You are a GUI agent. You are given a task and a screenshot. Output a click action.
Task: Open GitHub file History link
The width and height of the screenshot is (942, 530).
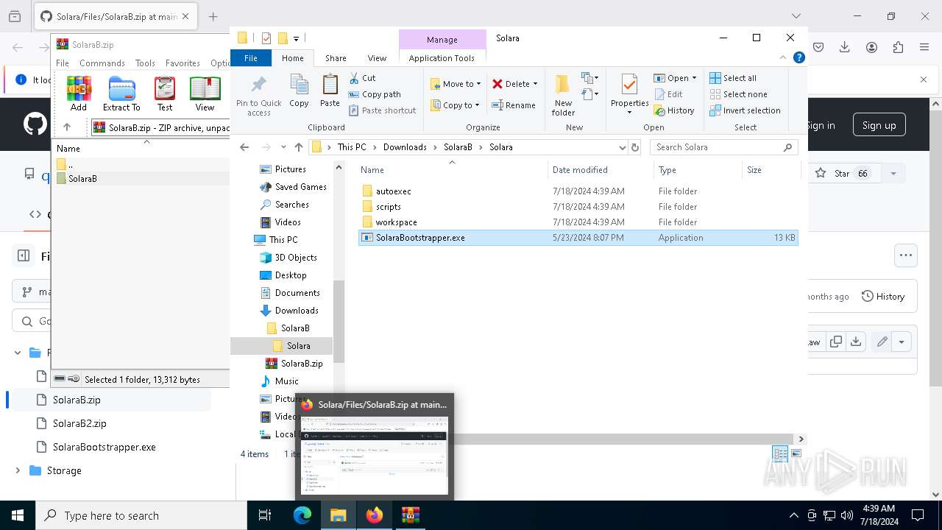click(883, 297)
